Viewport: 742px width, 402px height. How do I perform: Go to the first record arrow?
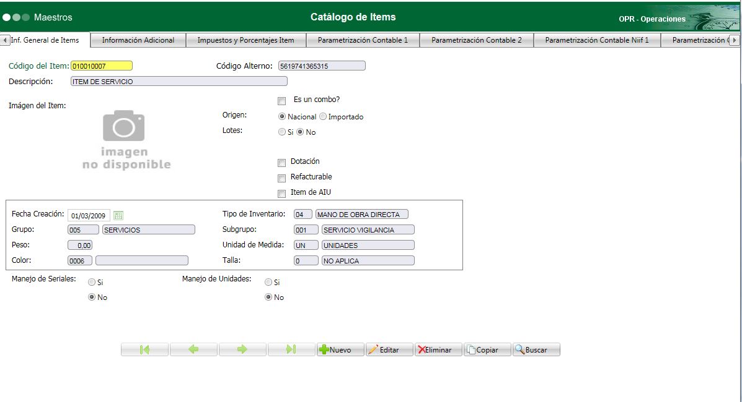144,349
